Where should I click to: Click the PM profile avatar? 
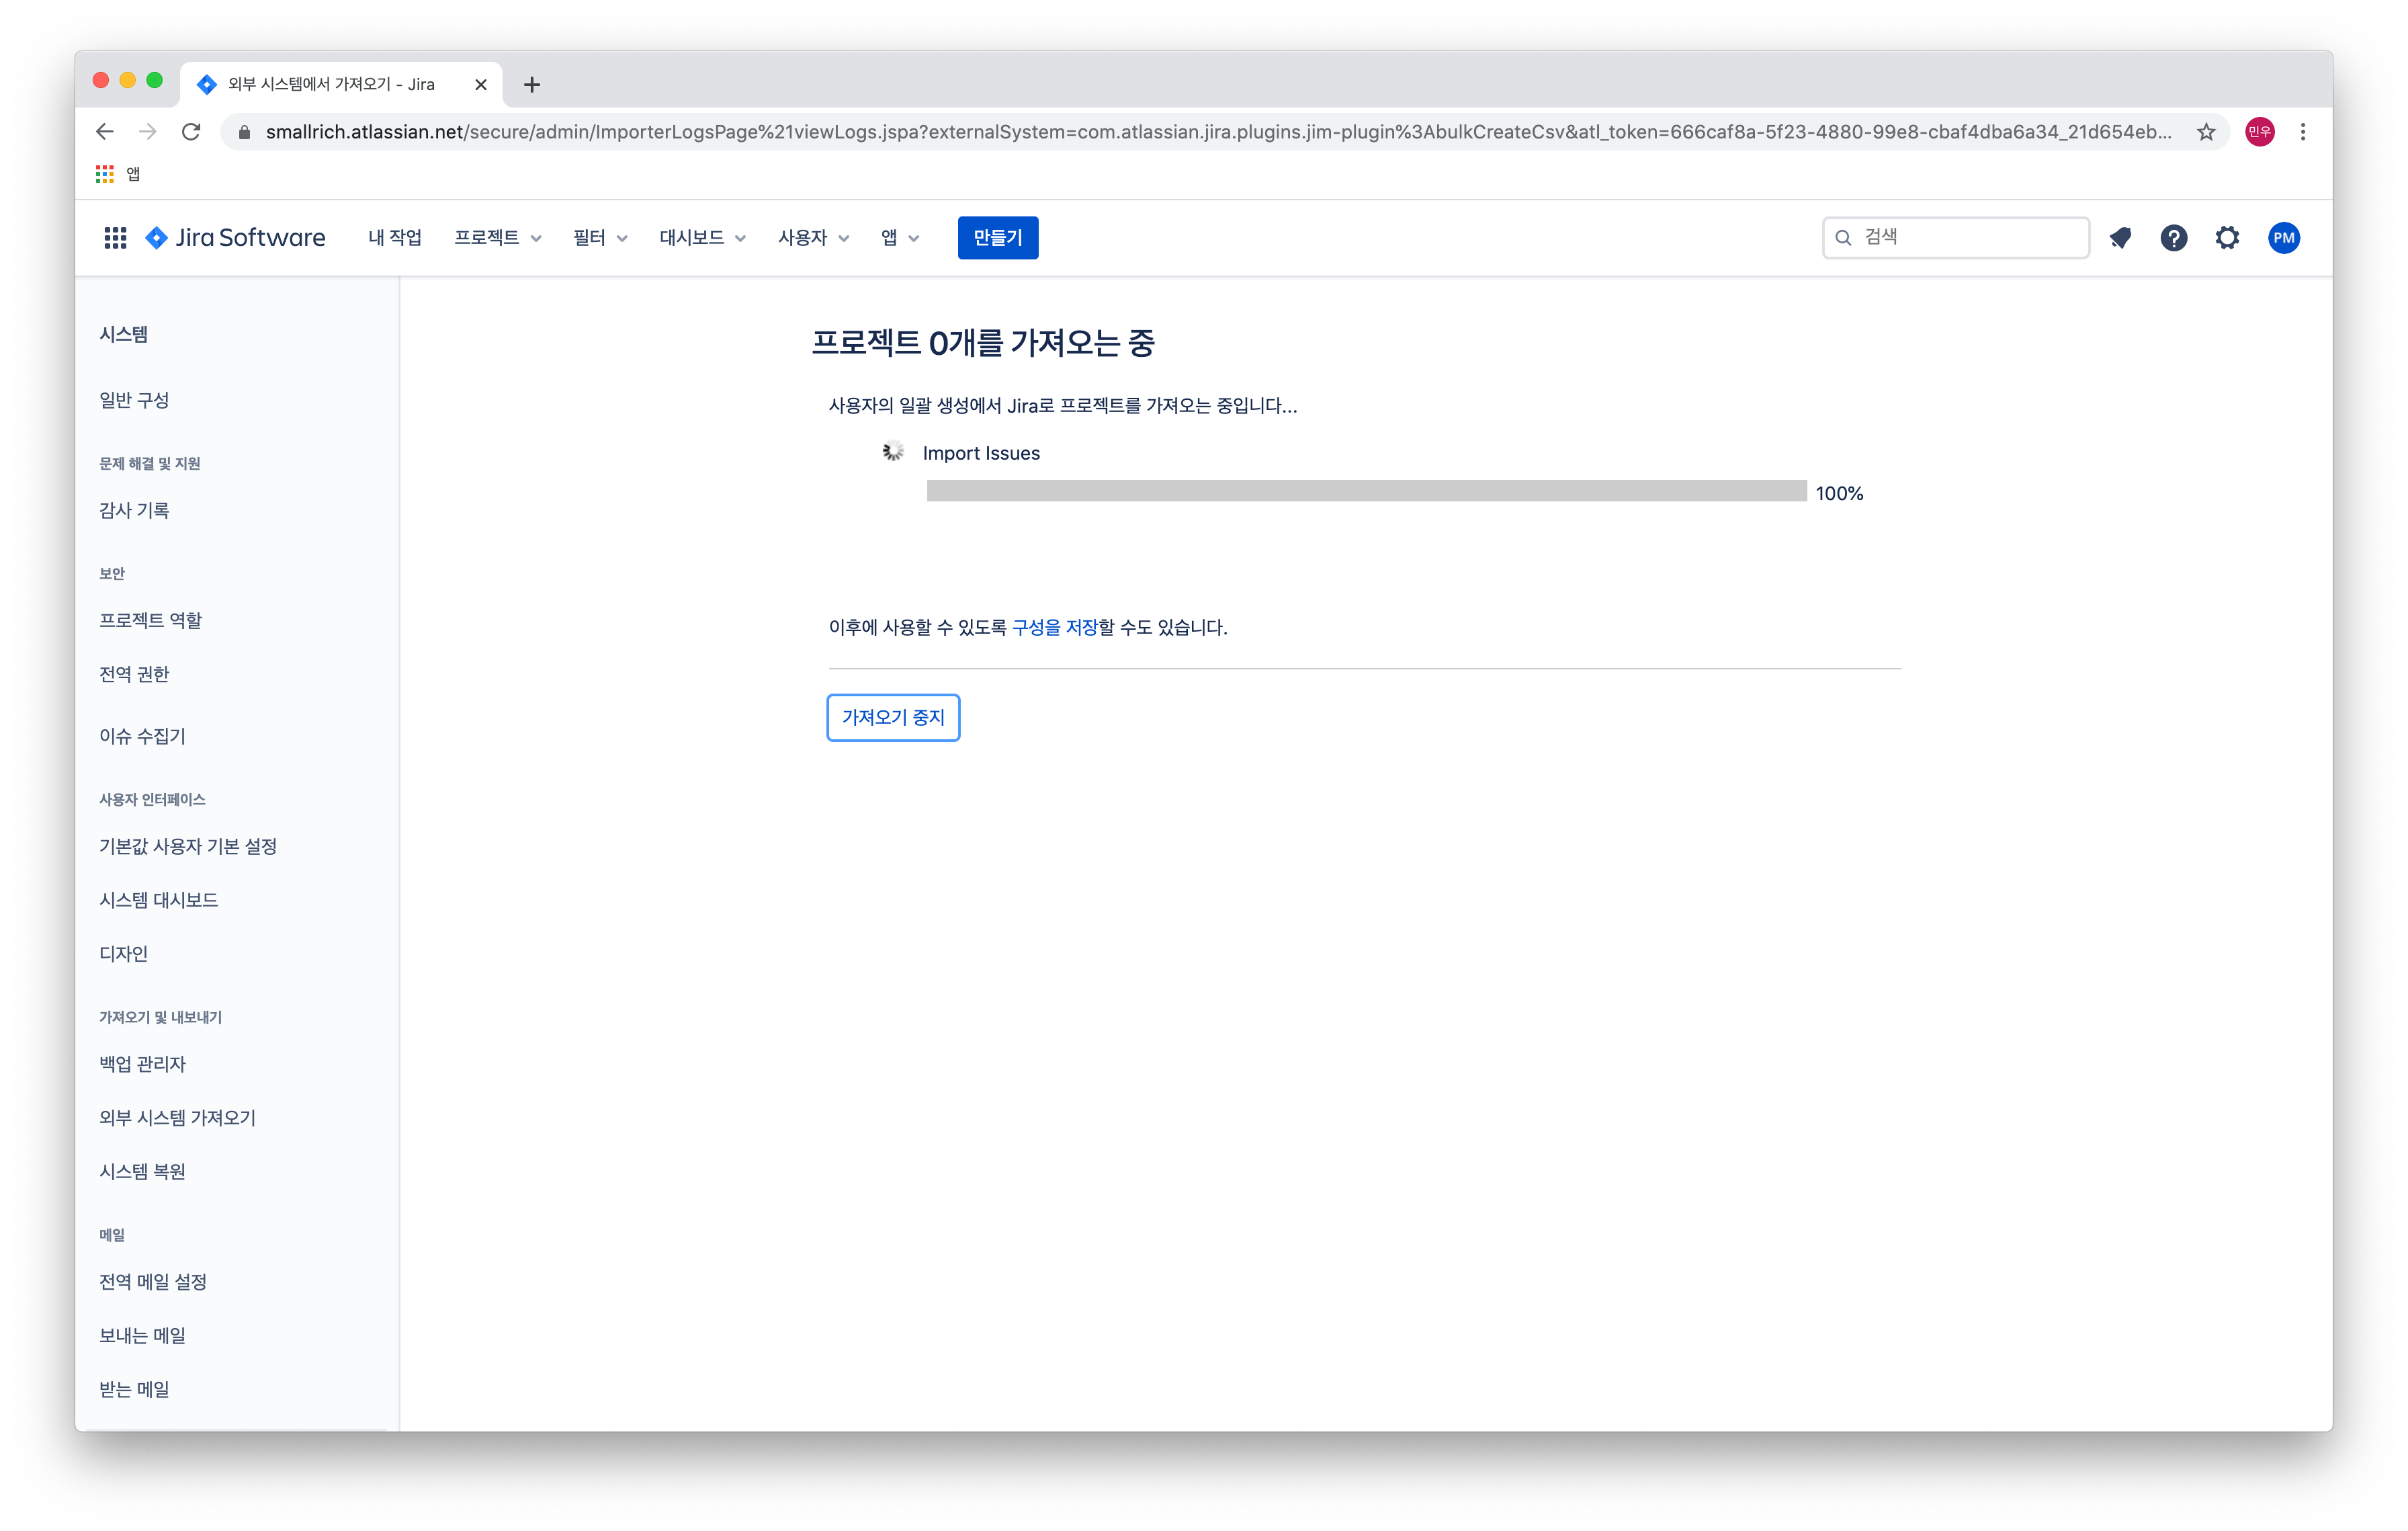2283,237
